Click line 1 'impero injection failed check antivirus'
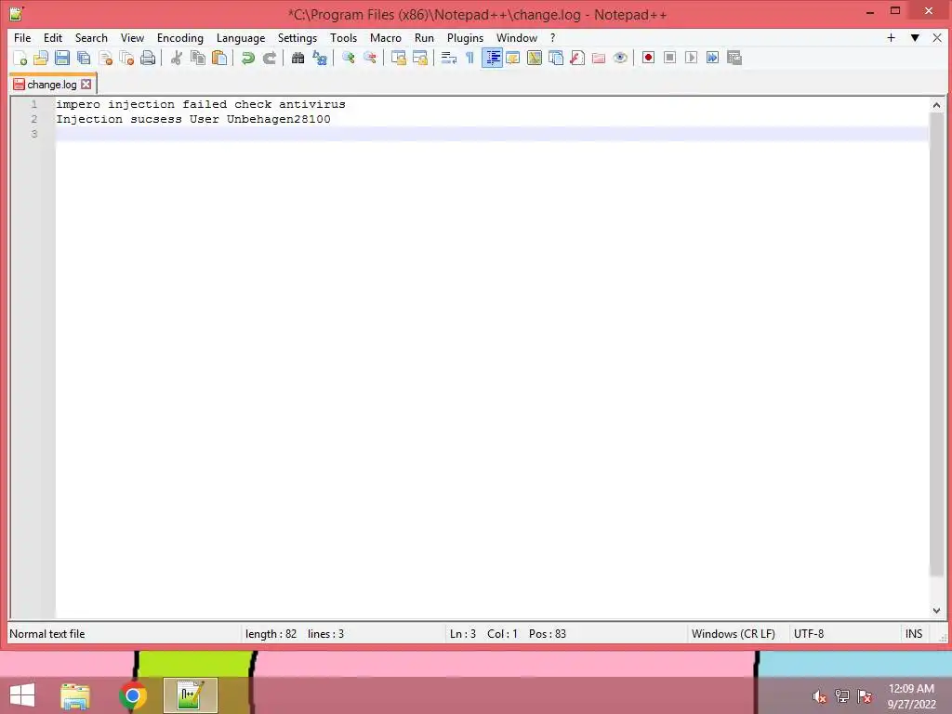 (201, 104)
